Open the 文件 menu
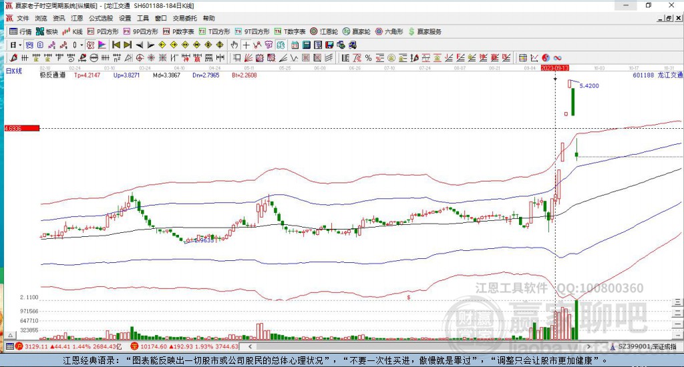The image size is (684, 367). tap(23, 18)
